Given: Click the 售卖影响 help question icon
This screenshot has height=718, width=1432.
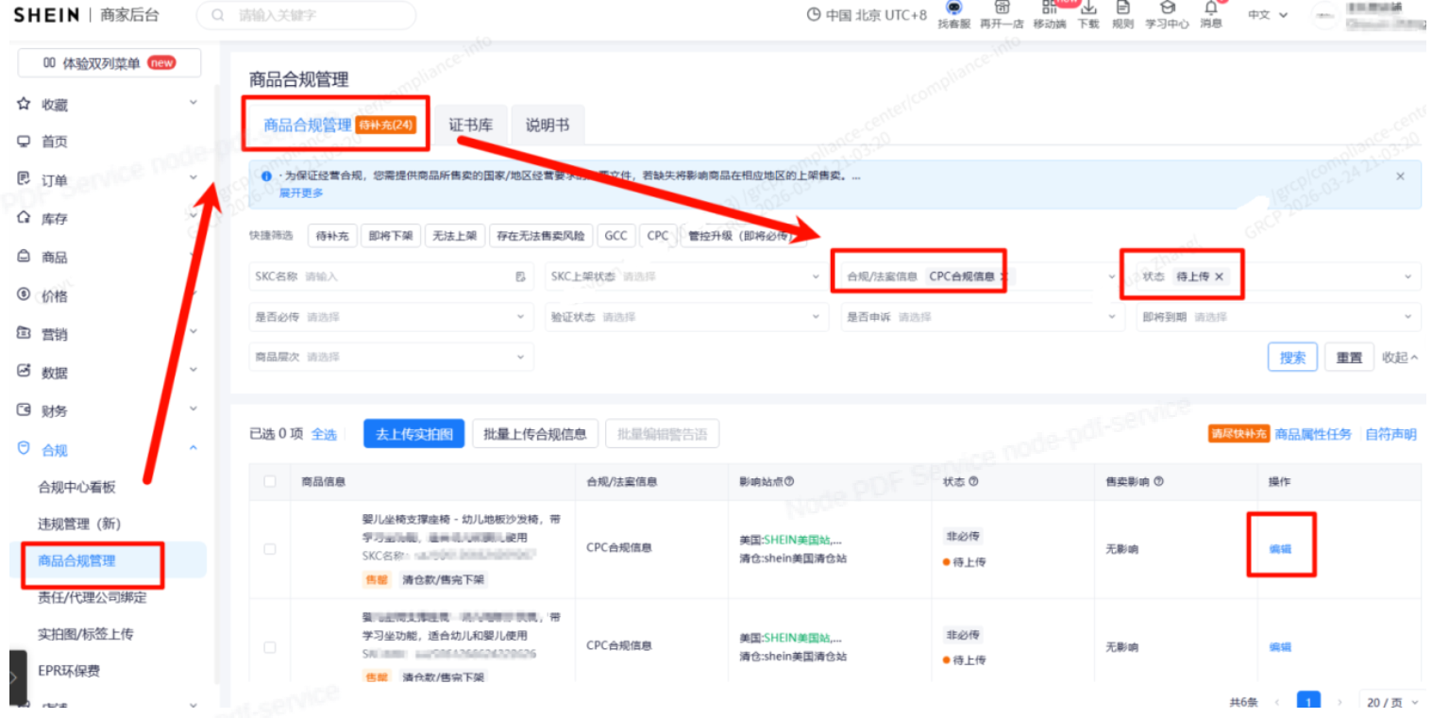Looking at the screenshot, I should (x=1158, y=481).
